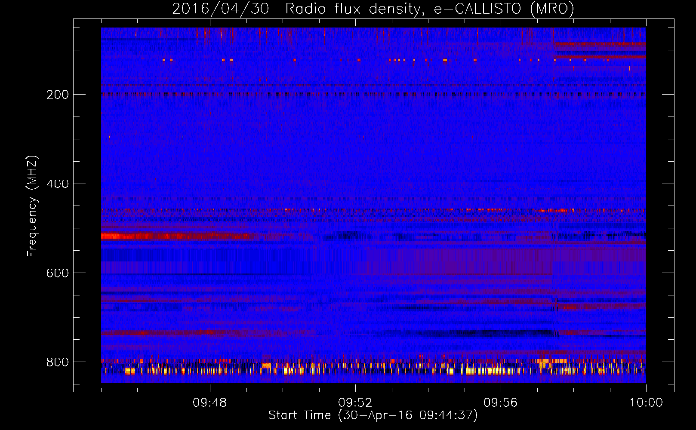Click the 'Frequency (MHZ)' y-axis label
This screenshot has width=696, height=430.
pos(32,206)
